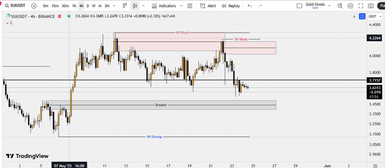Open chart settings hexagon icon
385x168 pixels.
(x=350, y=6)
